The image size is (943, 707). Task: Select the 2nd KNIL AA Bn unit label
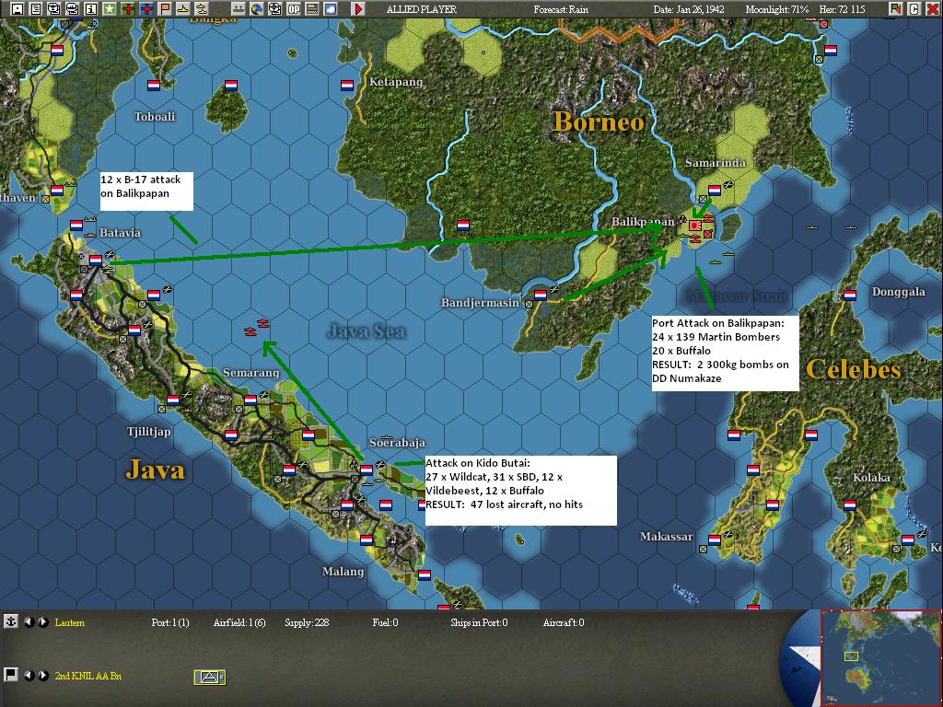tap(87, 674)
